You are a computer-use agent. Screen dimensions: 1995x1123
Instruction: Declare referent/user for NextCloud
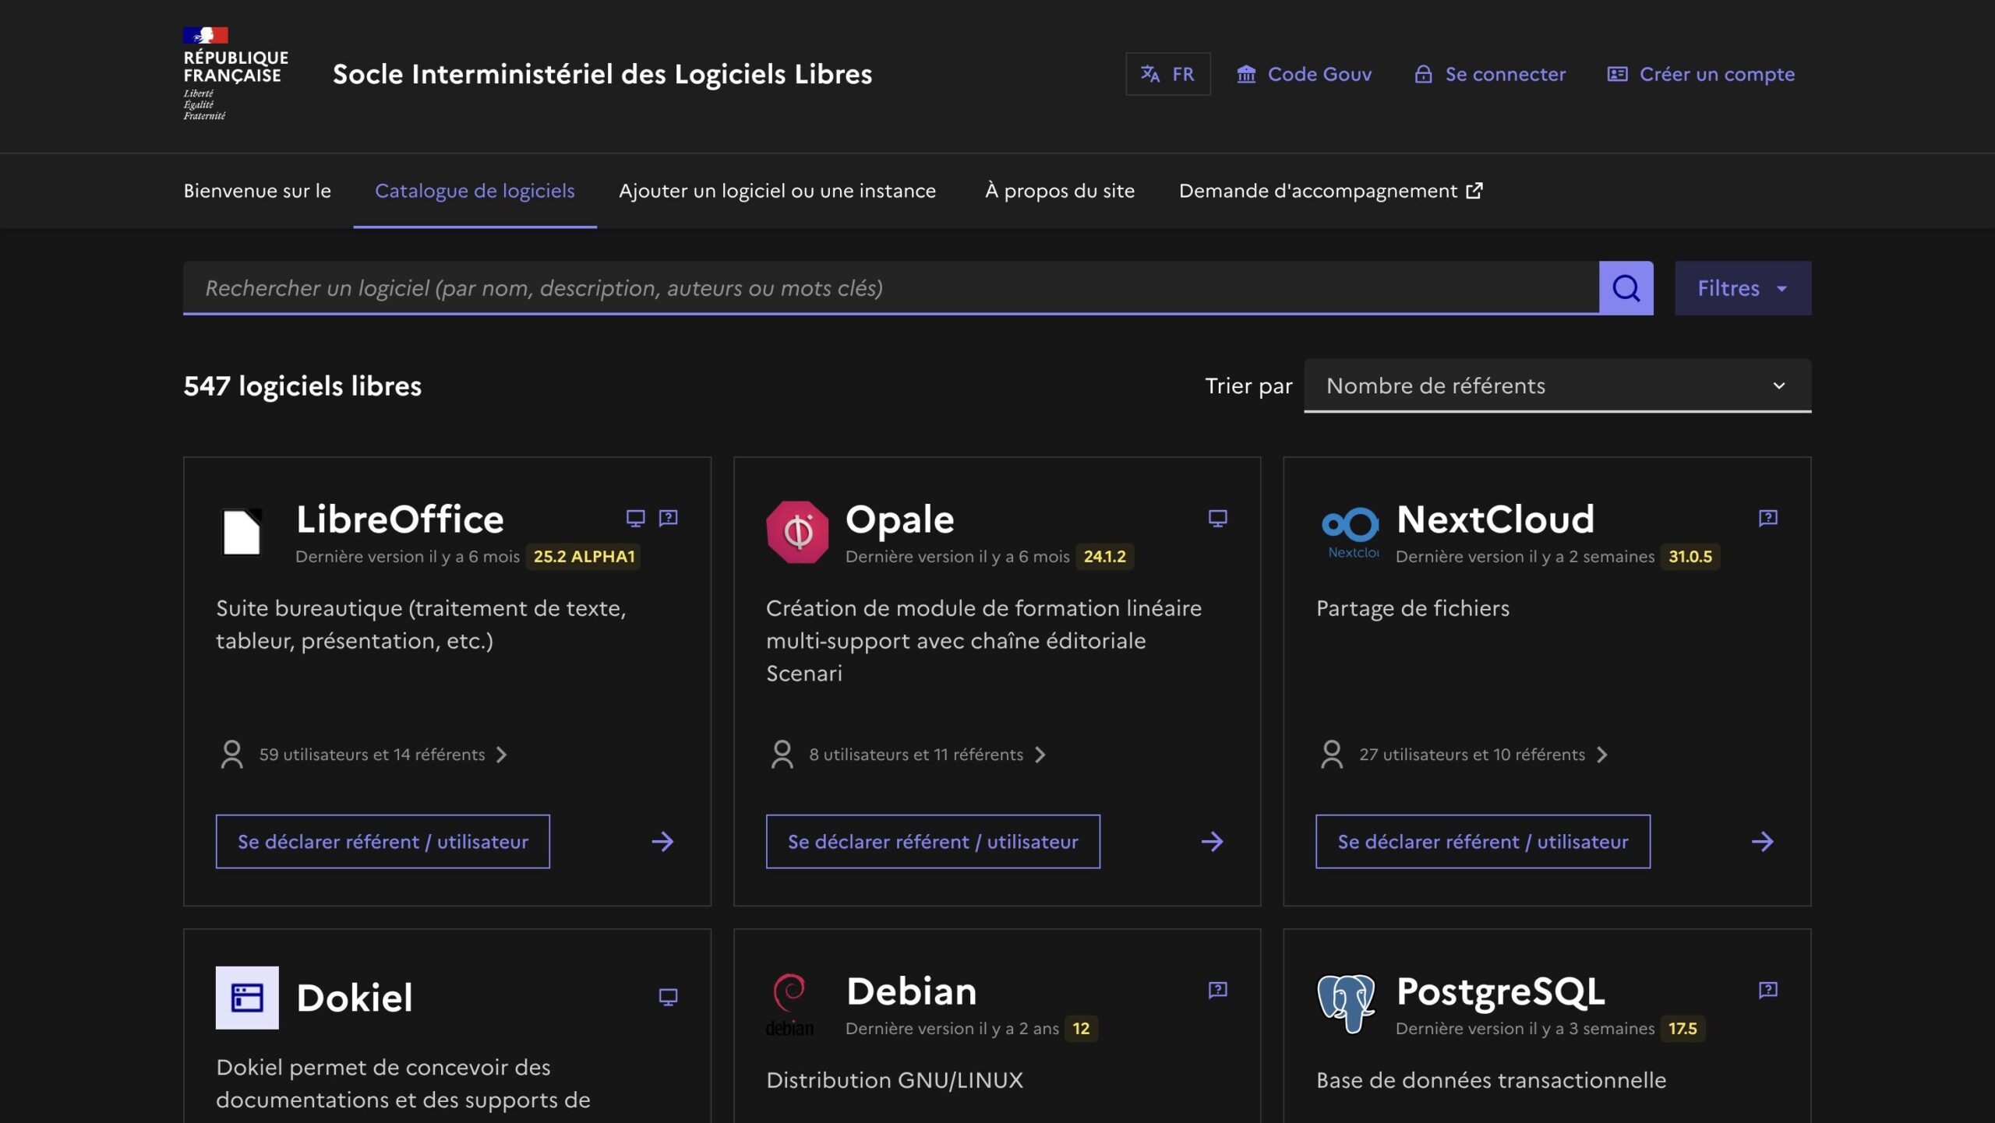[x=1482, y=841]
